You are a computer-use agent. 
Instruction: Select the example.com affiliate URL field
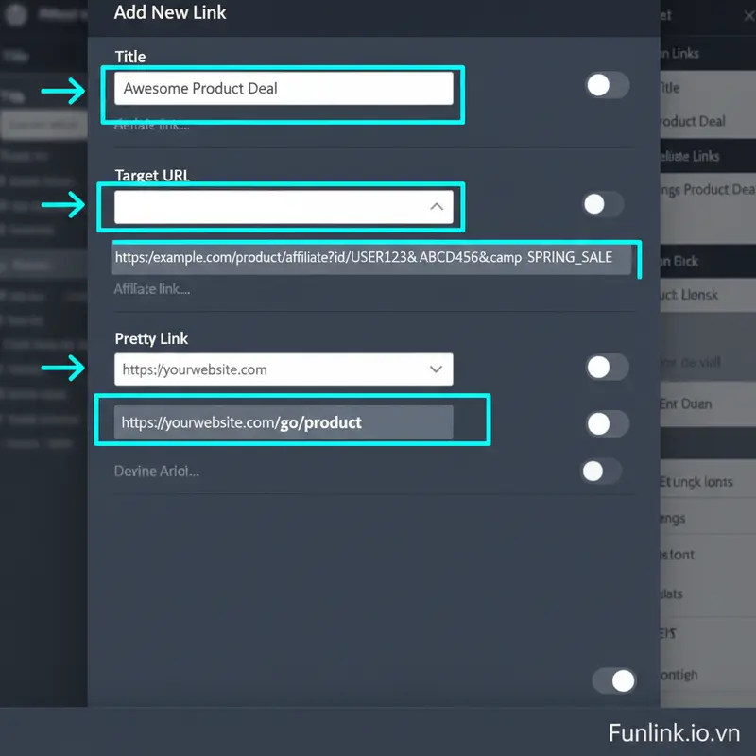(370, 257)
